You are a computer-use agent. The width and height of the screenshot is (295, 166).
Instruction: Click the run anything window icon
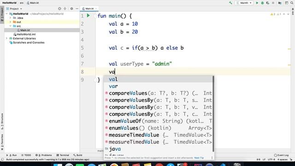[286, 3]
